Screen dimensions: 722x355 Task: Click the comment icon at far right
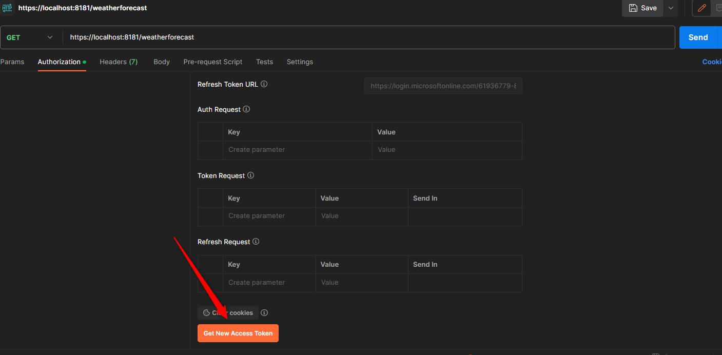[718, 8]
